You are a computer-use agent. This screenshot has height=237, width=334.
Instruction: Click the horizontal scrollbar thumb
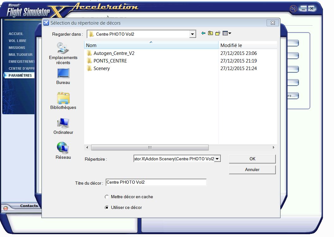tap(150, 147)
